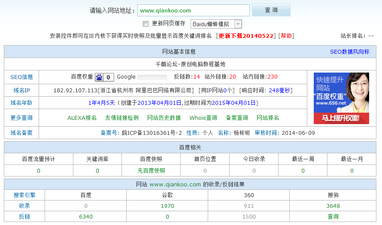Click the website address input field
The height and width of the screenshot is (225, 382).
(x=194, y=10)
